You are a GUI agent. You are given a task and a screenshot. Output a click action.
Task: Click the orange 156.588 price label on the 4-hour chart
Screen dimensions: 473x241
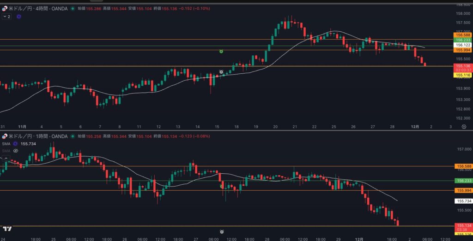pyautogui.click(x=463, y=35)
